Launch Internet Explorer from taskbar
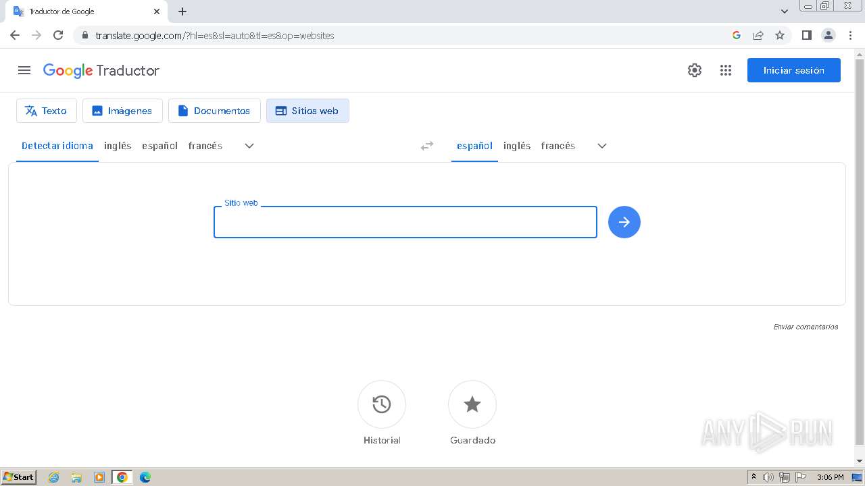 coord(53,477)
